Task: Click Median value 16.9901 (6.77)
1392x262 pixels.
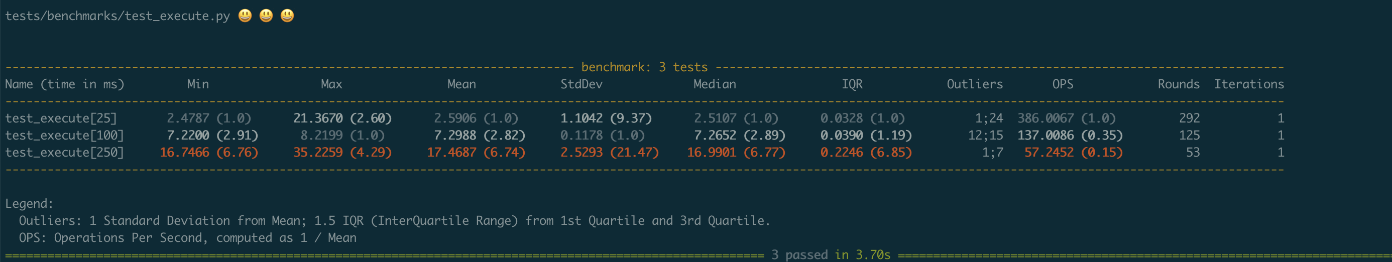Action: pos(736,153)
